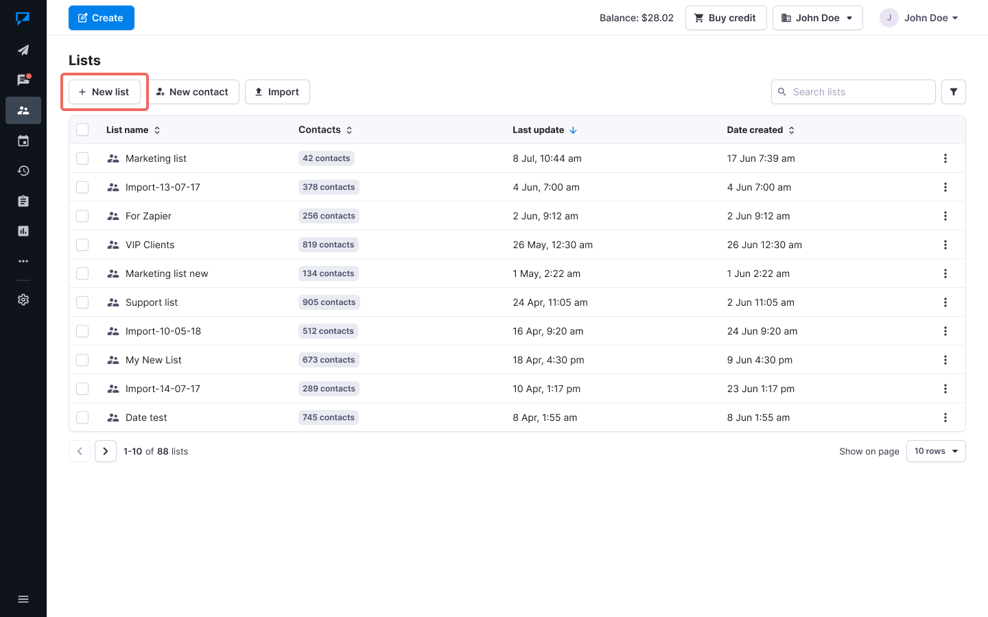Open the 10 rows per page dropdown
The height and width of the screenshot is (617, 988).
click(x=935, y=451)
